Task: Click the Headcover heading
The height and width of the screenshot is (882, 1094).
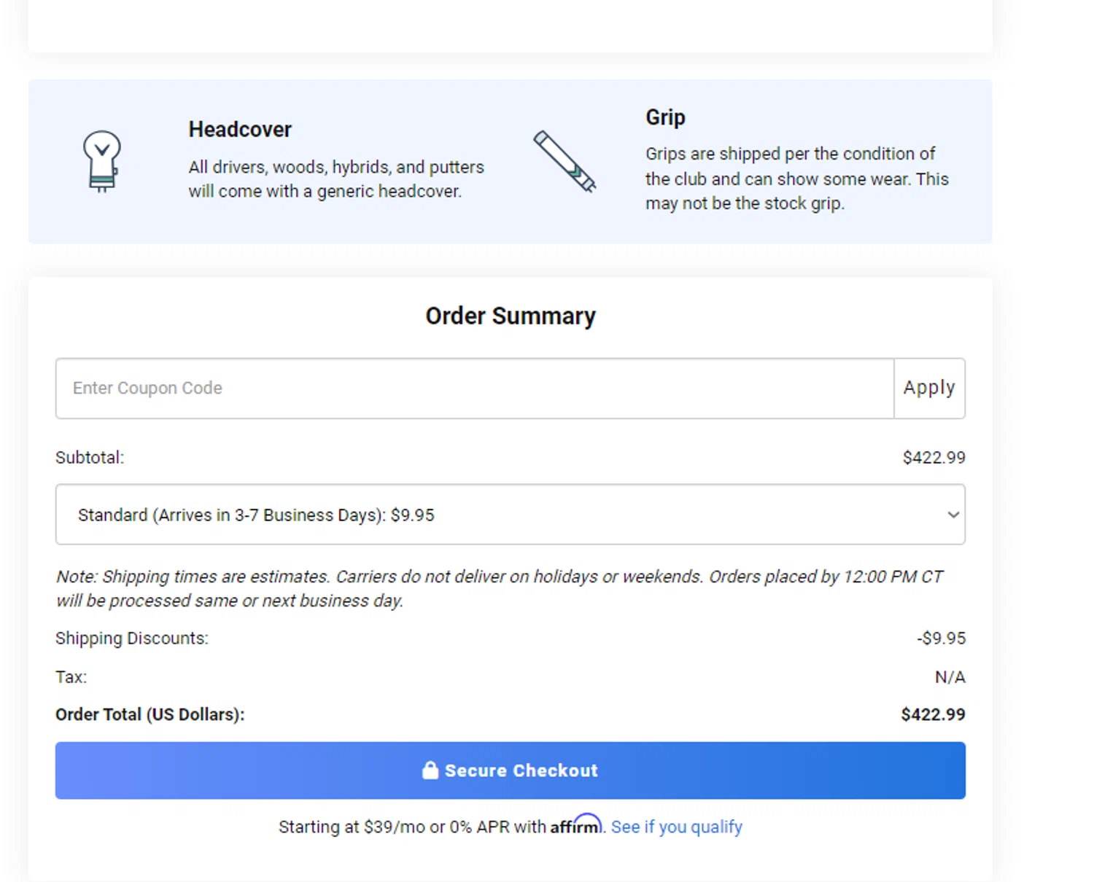Action: 240,130
